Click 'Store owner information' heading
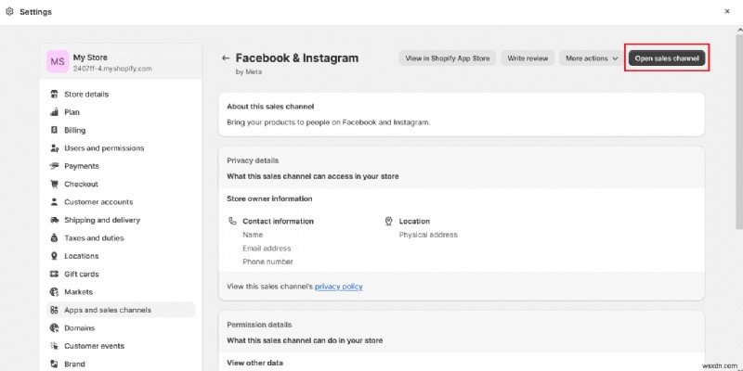Image resolution: width=743 pixels, height=371 pixels. [x=269, y=198]
